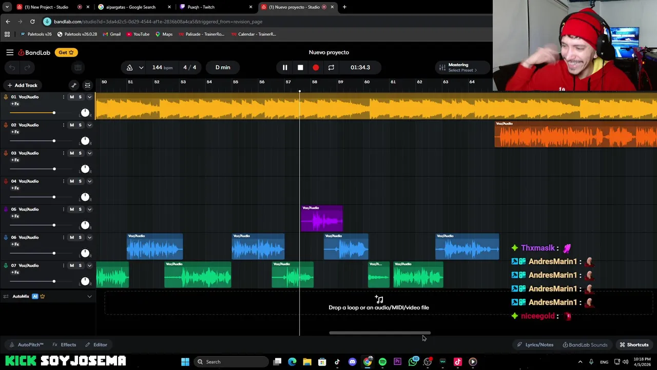Click the track 07 mic input icon

(6, 266)
